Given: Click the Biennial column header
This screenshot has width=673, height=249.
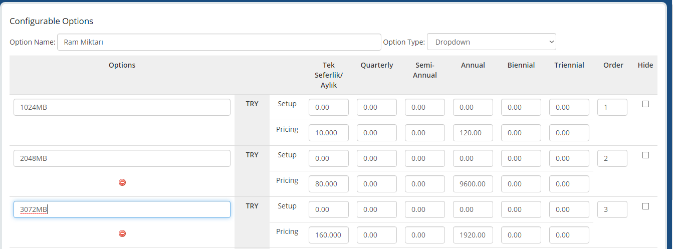Looking at the screenshot, I should pos(521,65).
